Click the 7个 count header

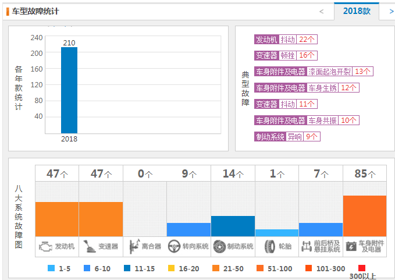click(x=321, y=173)
